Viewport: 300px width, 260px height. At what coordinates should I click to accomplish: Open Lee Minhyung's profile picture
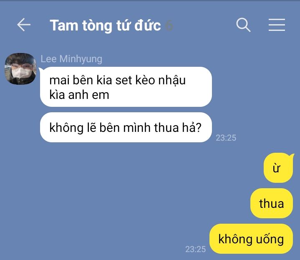(x=20, y=69)
